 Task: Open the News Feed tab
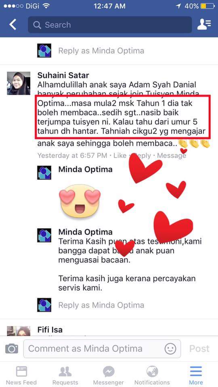pyautogui.click(x=21, y=376)
